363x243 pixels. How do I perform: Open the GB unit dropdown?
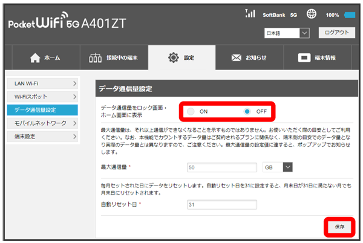coord(278,167)
